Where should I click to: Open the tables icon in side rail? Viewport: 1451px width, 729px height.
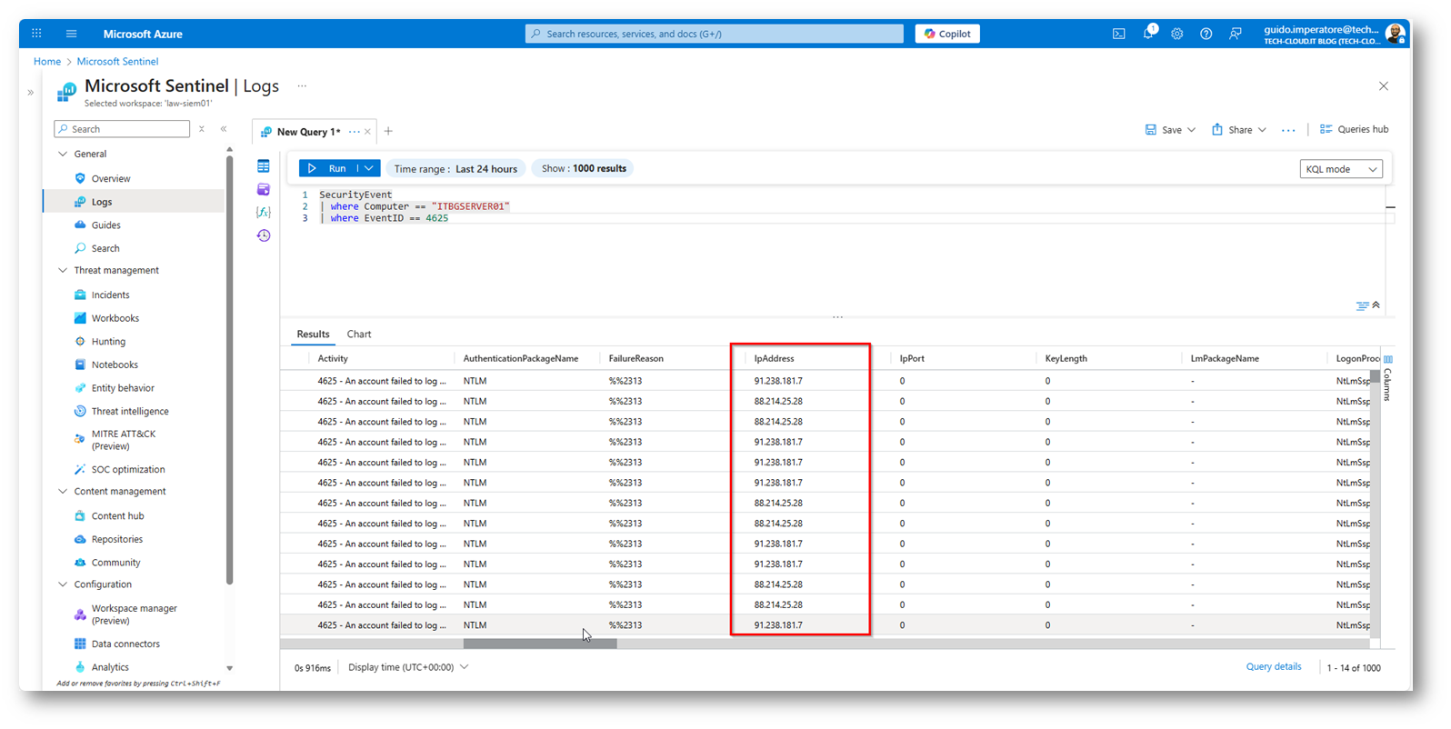coord(264,166)
